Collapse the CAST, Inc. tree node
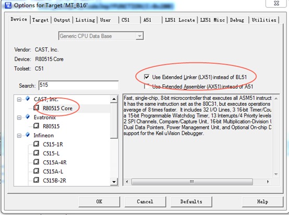 click(19, 100)
